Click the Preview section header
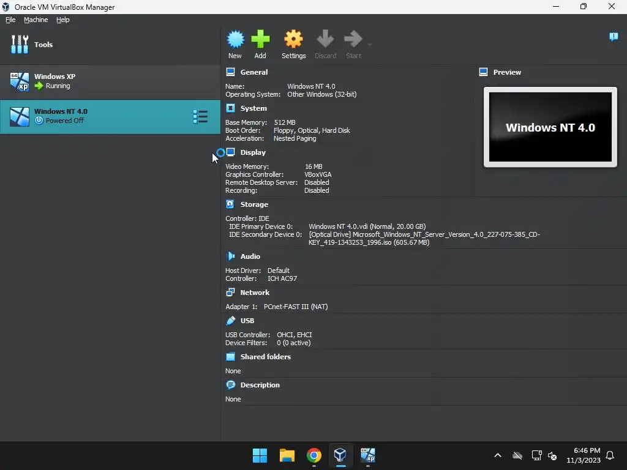 tap(507, 72)
